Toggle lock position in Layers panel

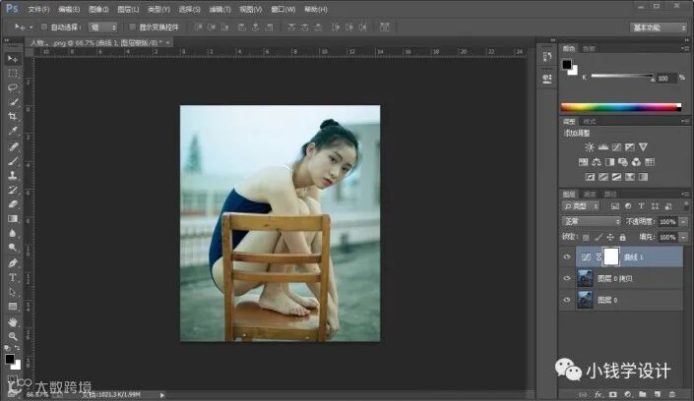point(610,238)
